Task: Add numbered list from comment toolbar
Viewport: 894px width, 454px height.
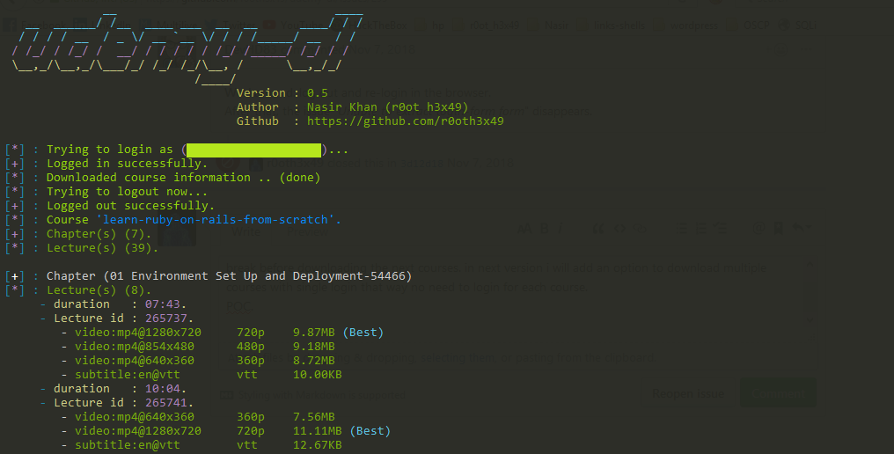Action: click(700, 229)
